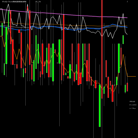Click the "Weekly Charts" title text
The width and height of the screenshot is (138, 138).
(7, 2)
